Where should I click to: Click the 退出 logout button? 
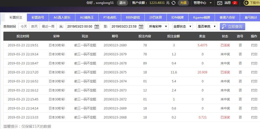pyautogui.click(x=122, y=3)
